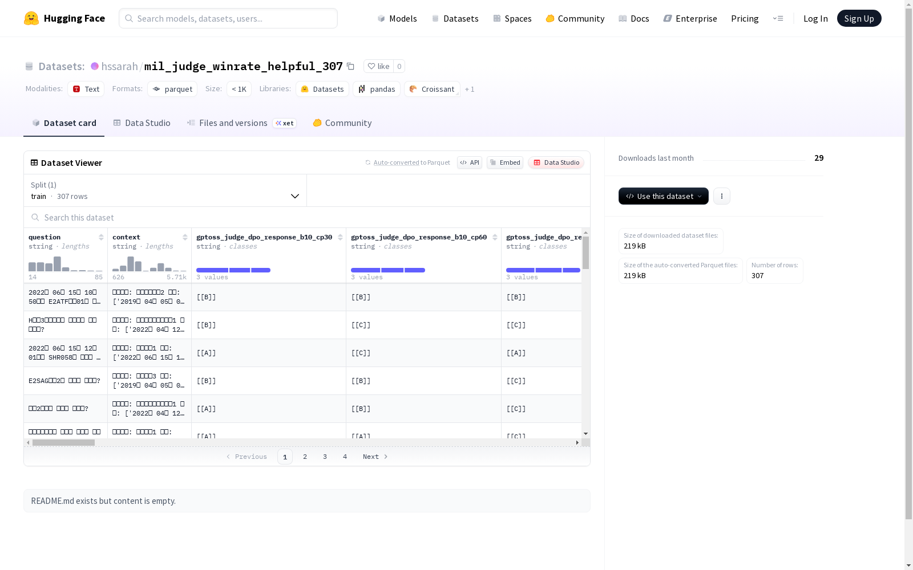Open Data Studio from viewer header
Image resolution: width=913 pixels, height=570 pixels.
[556, 162]
